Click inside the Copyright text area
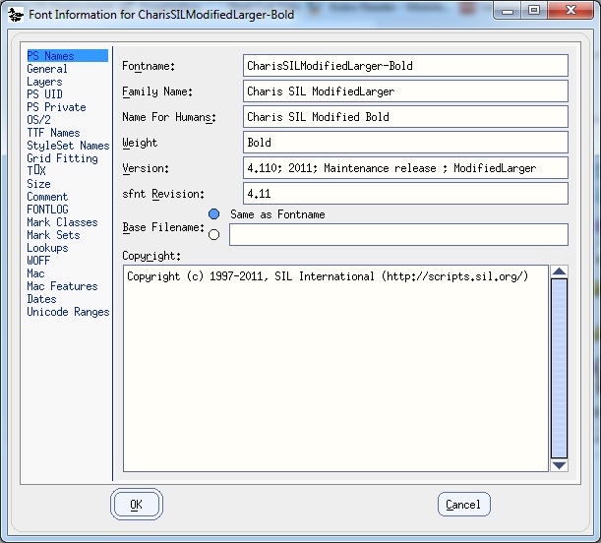Screen dimensions: 601x543 (335, 368)
